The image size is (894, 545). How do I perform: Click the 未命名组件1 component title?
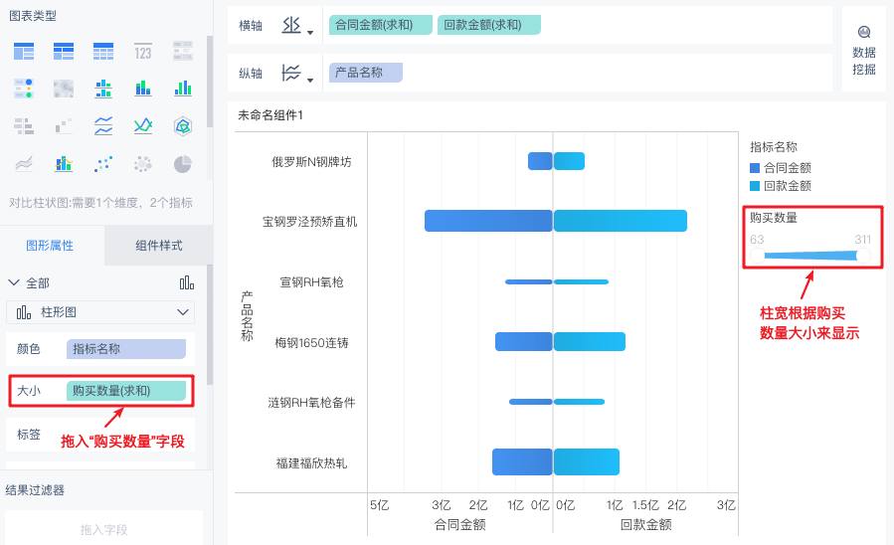click(270, 115)
